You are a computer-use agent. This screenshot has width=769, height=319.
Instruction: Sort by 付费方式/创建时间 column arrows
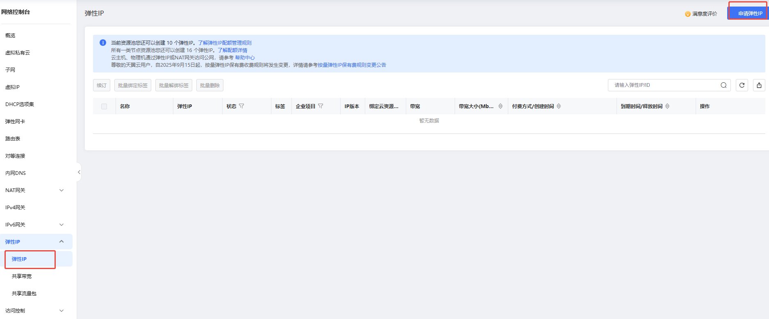point(559,106)
